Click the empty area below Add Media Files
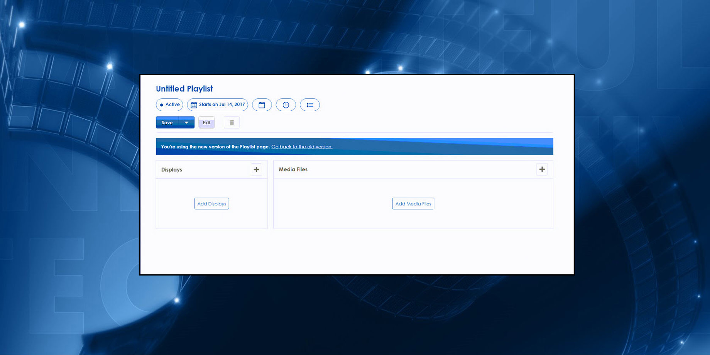This screenshot has width=710, height=355. (x=413, y=220)
